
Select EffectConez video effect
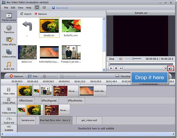(x=26, y=101)
